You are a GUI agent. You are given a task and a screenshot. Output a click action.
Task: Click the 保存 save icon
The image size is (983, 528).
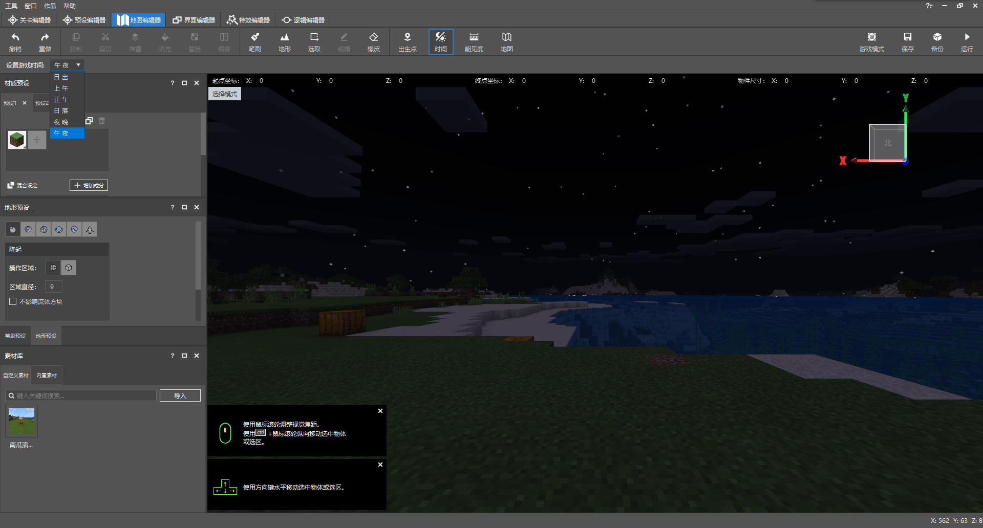click(x=907, y=41)
